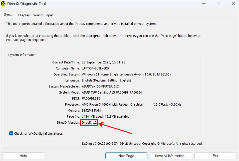Click page file 14344MB used value
This screenshot has height=161, width=239.
[x=105, y=117]
